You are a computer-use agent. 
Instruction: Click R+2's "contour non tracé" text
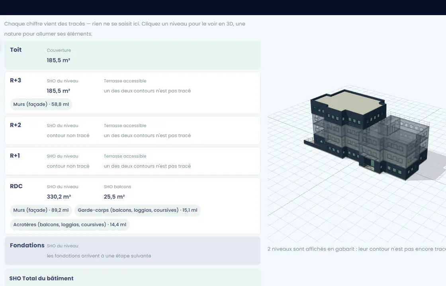coord(68,136)
